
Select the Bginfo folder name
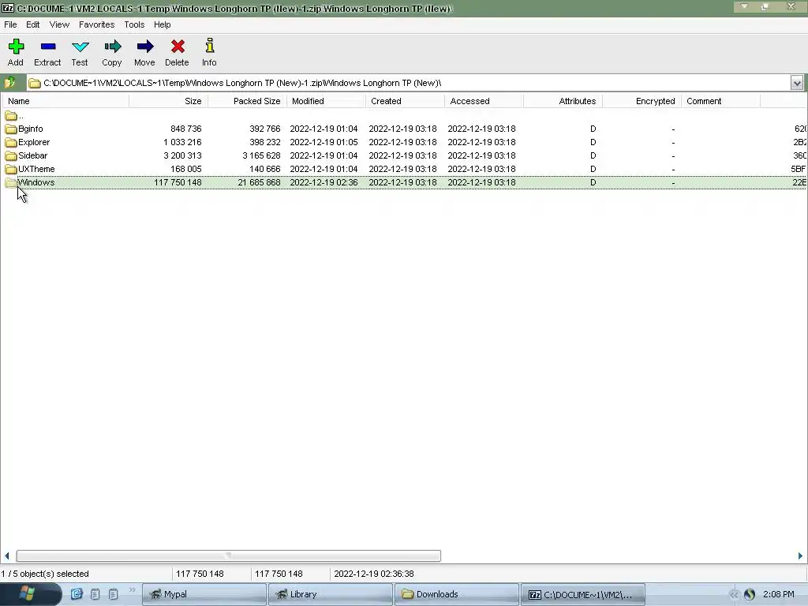pyautogui.click(x=31, y=129)
